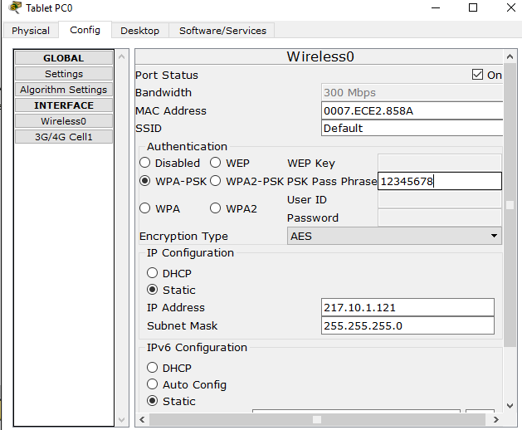Image resolution: width=522 pixels, height=430 pixels.
Task: Toggle the Port Status On checkbox
Action: (x=477, y=75)
